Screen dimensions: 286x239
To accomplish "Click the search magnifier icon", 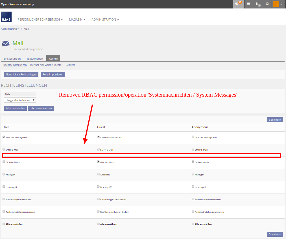I will coord(267,4).
